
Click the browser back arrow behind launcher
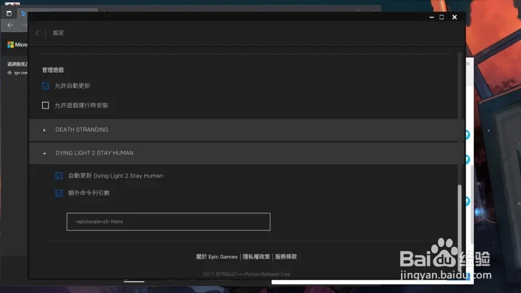click(x=11, y=25)
